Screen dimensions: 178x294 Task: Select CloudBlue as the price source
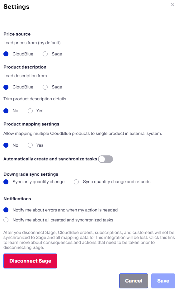click(6, 54)
